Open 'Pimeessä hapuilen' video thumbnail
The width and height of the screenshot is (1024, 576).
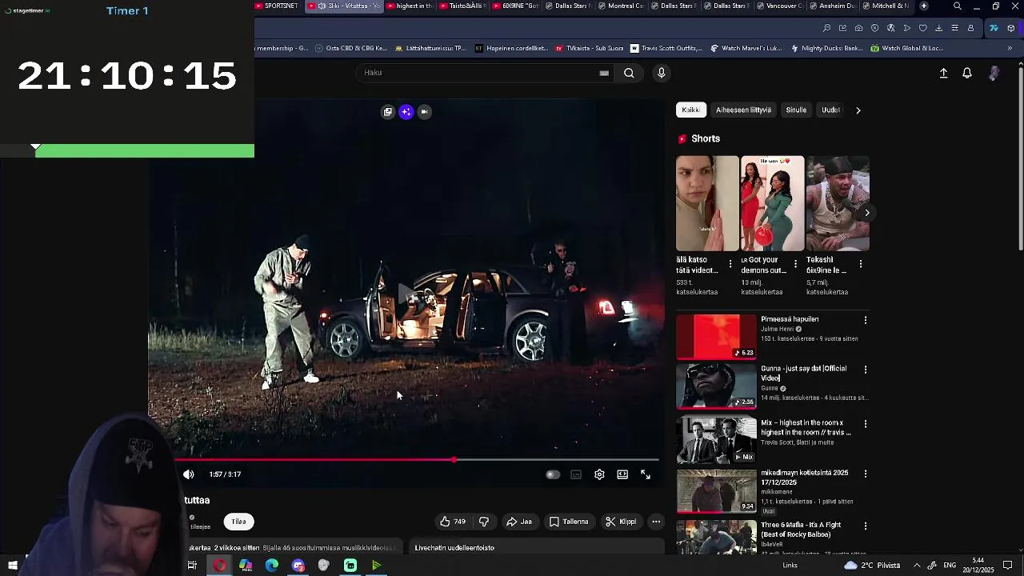pyautogui.click(x=716, y=337)
